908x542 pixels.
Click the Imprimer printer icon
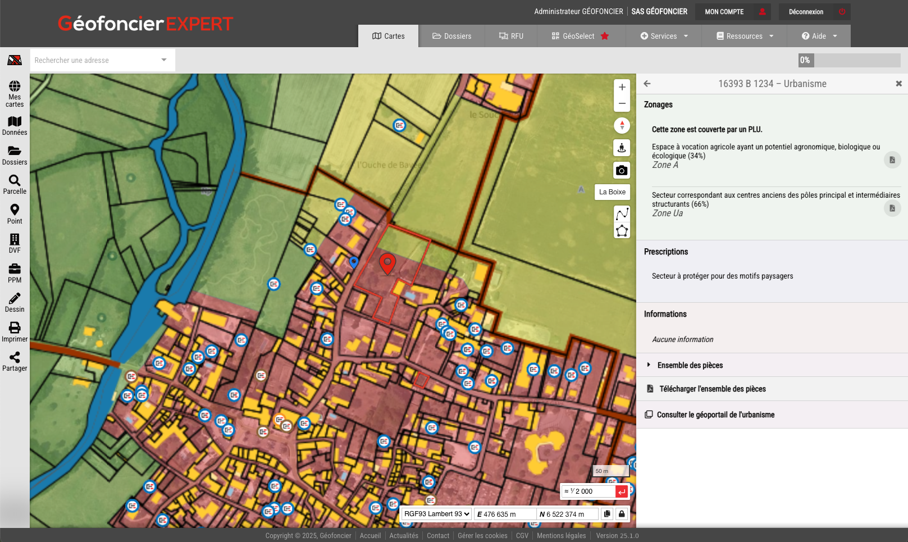15,328
